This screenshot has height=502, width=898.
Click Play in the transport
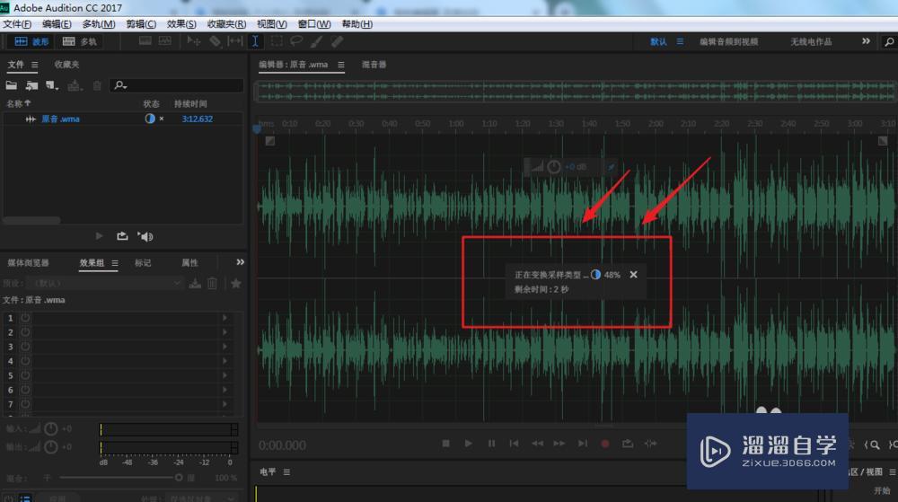click(x=469, y=444)
